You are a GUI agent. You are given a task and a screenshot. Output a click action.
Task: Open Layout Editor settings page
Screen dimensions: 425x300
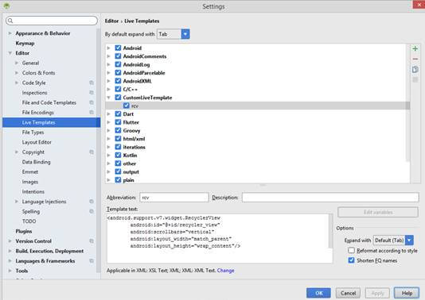point(37,142)
